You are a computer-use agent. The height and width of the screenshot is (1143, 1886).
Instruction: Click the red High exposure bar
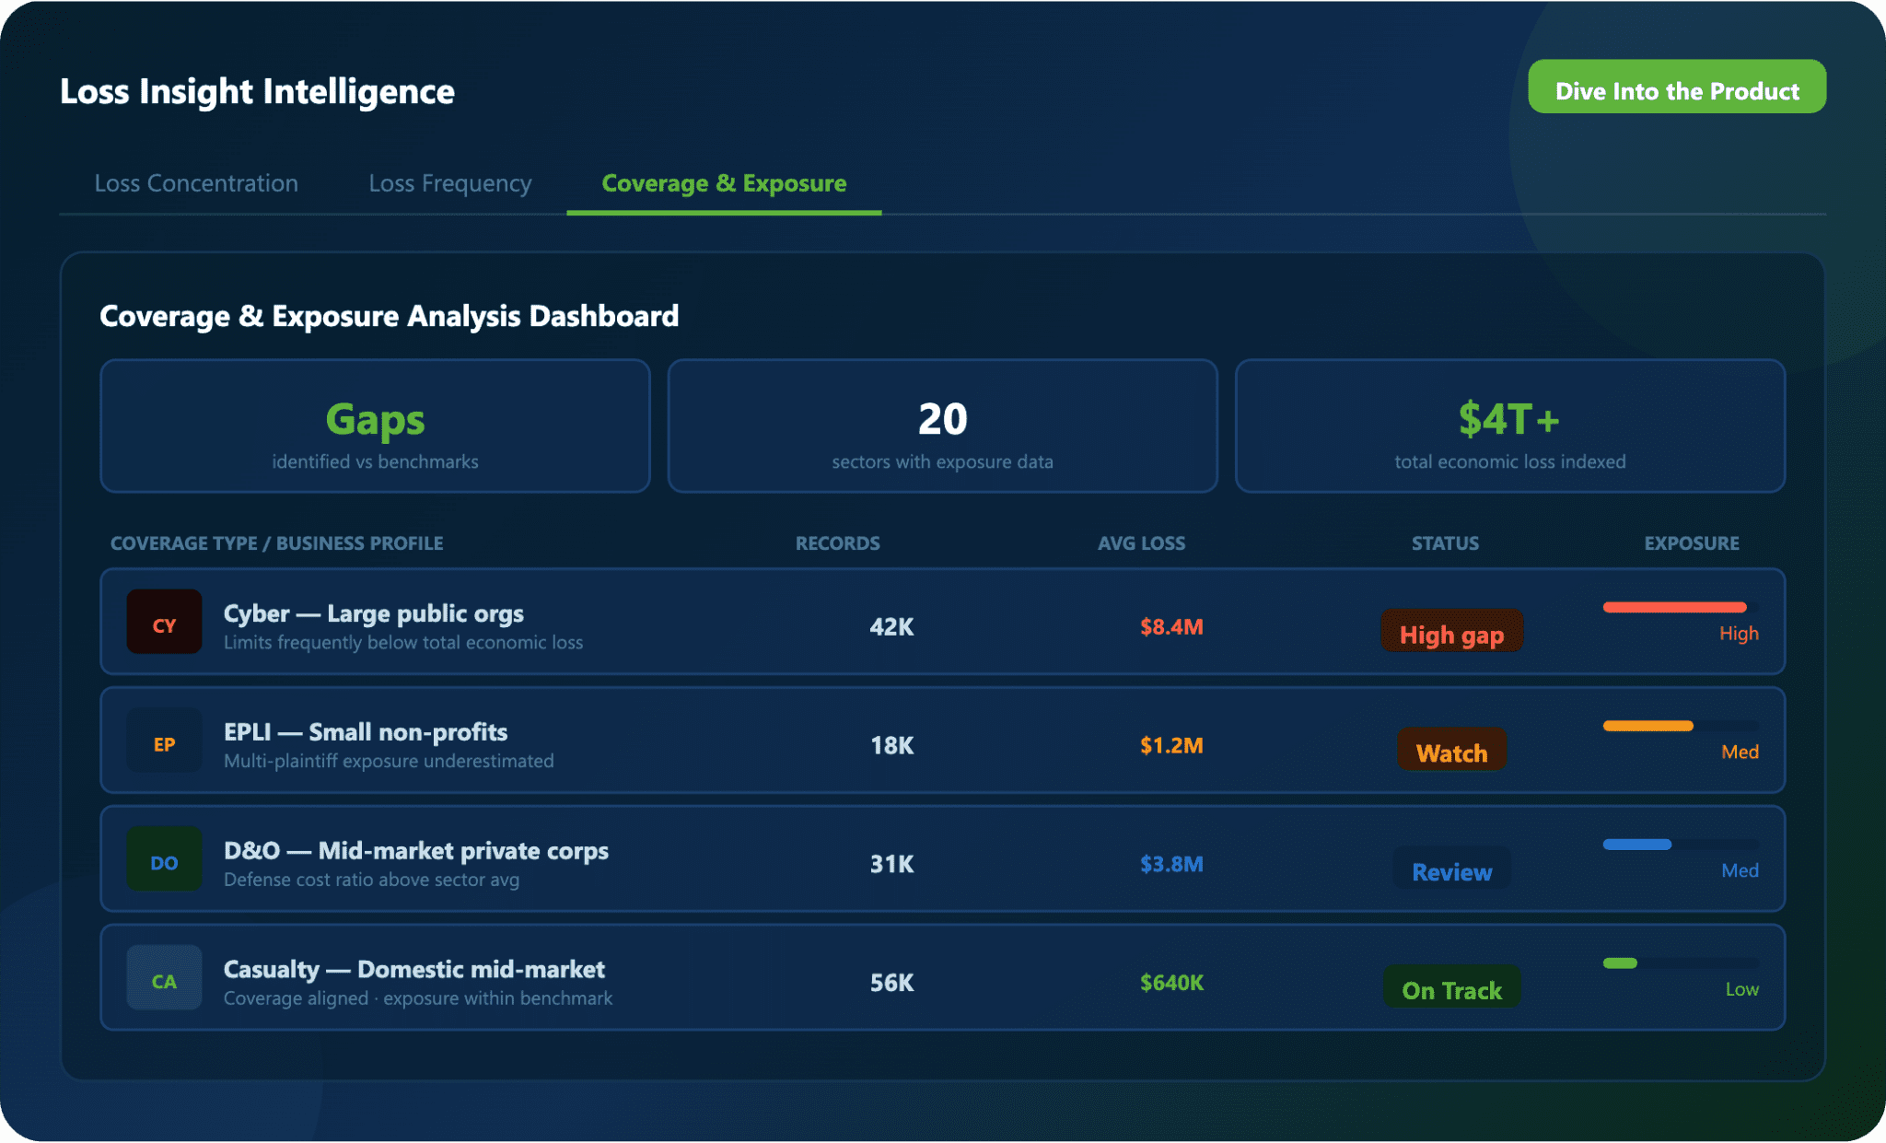point(1674,607)
